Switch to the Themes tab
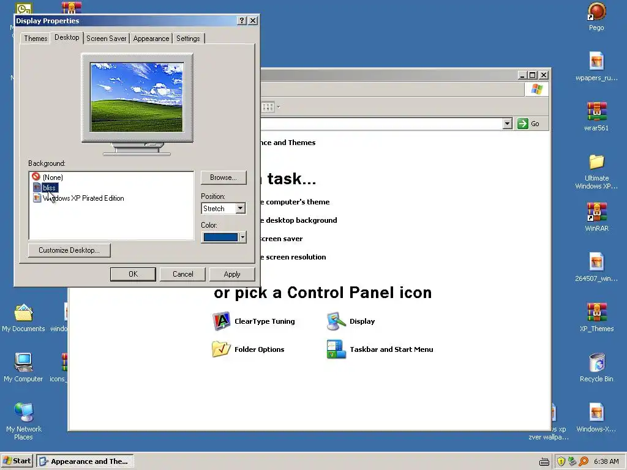This screenshot has width=627, height=470. pyautogui.click(x=36, y=39)
